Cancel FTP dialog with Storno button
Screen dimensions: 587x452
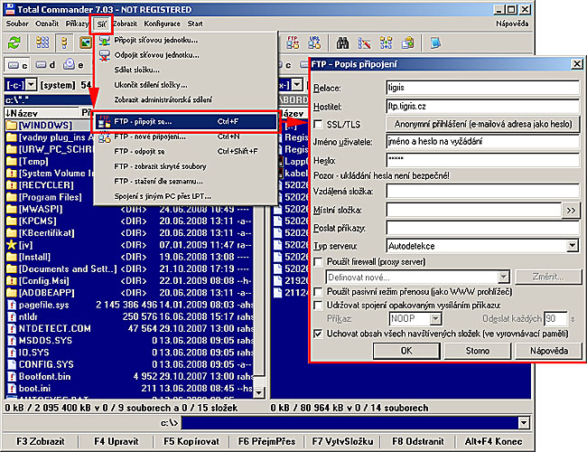[x=478, y=351]
